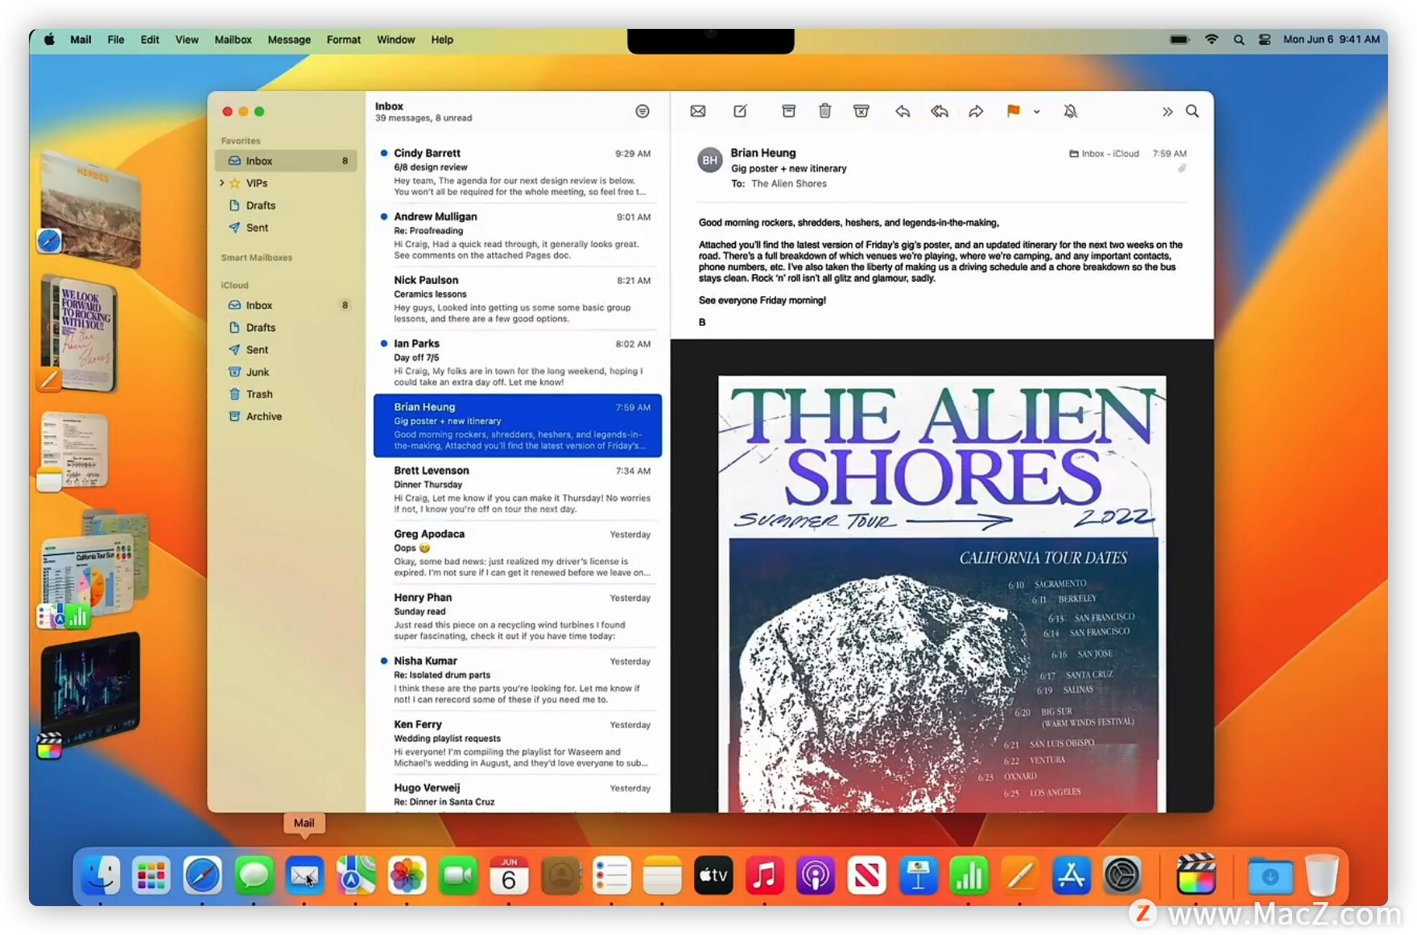The height and width of the screenshot is (935, 1417).
Task: Open the File menu
Action: click(116, 39)
